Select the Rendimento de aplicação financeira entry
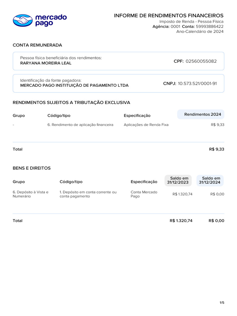Image resolution: width=237 pixels, height=316 pixels. (x=80, y=125)
